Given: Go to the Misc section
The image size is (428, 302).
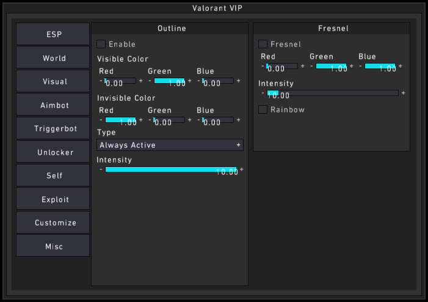Looking at the screenshot, I should pyautogui.click(x=54, y=246).
